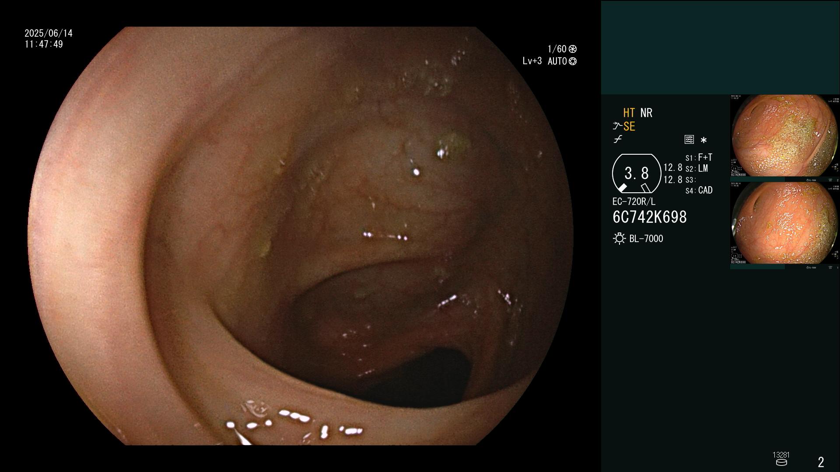
Task: Click the upper 12.8 value
Action: pos(673,167)
